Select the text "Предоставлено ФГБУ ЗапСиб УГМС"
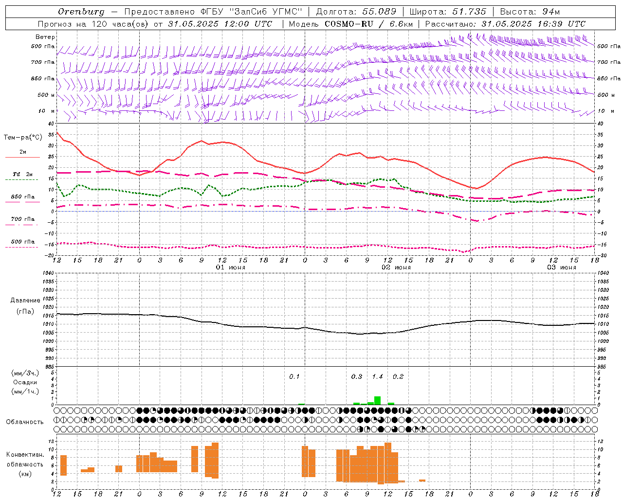Viewport: 623px width, 498px height. [213, 12]
